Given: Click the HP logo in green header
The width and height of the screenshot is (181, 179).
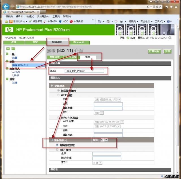Looking at the screenshot, I should pyautogui.click(x=9, y=30).
